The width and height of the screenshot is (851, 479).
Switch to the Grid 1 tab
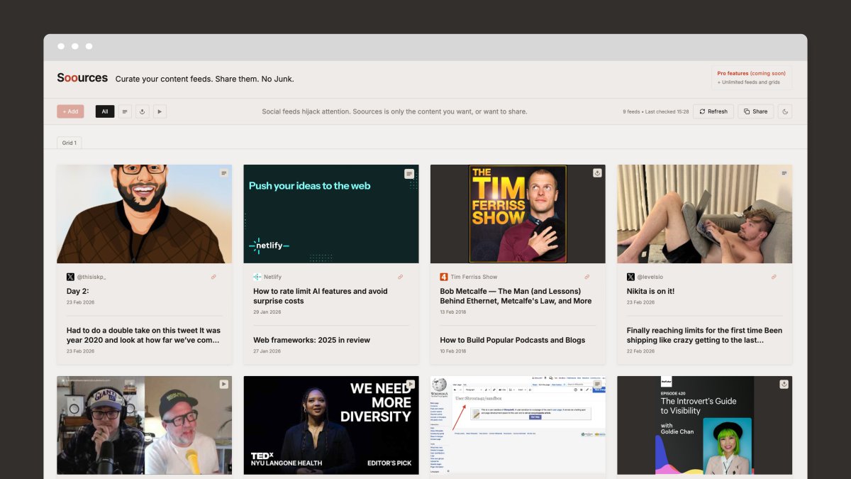pyautogui.click(x=69, y=143)
